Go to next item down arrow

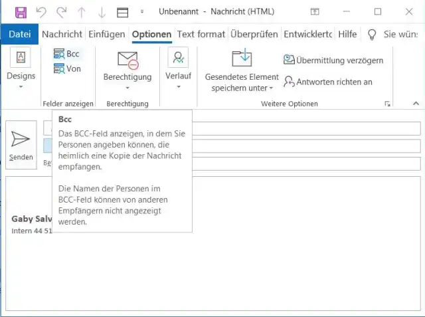[102, 12]
